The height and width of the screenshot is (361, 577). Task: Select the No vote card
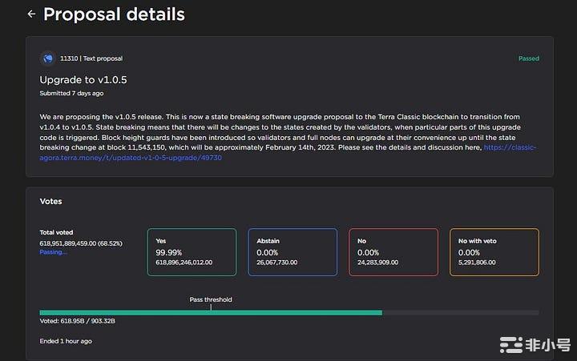[393, 252]
